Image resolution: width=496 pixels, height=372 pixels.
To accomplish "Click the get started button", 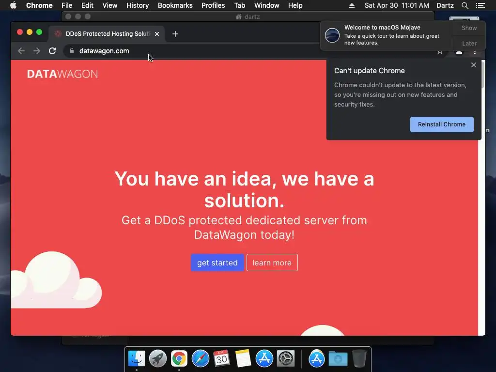I will 217,263.
